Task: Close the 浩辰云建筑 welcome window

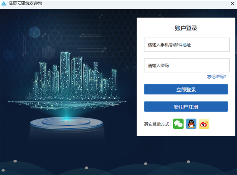Action: (x=232, y=4)
